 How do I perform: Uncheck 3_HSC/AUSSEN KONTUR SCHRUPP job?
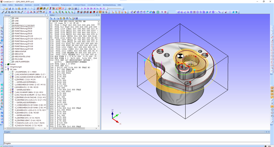tap(11, 77)
